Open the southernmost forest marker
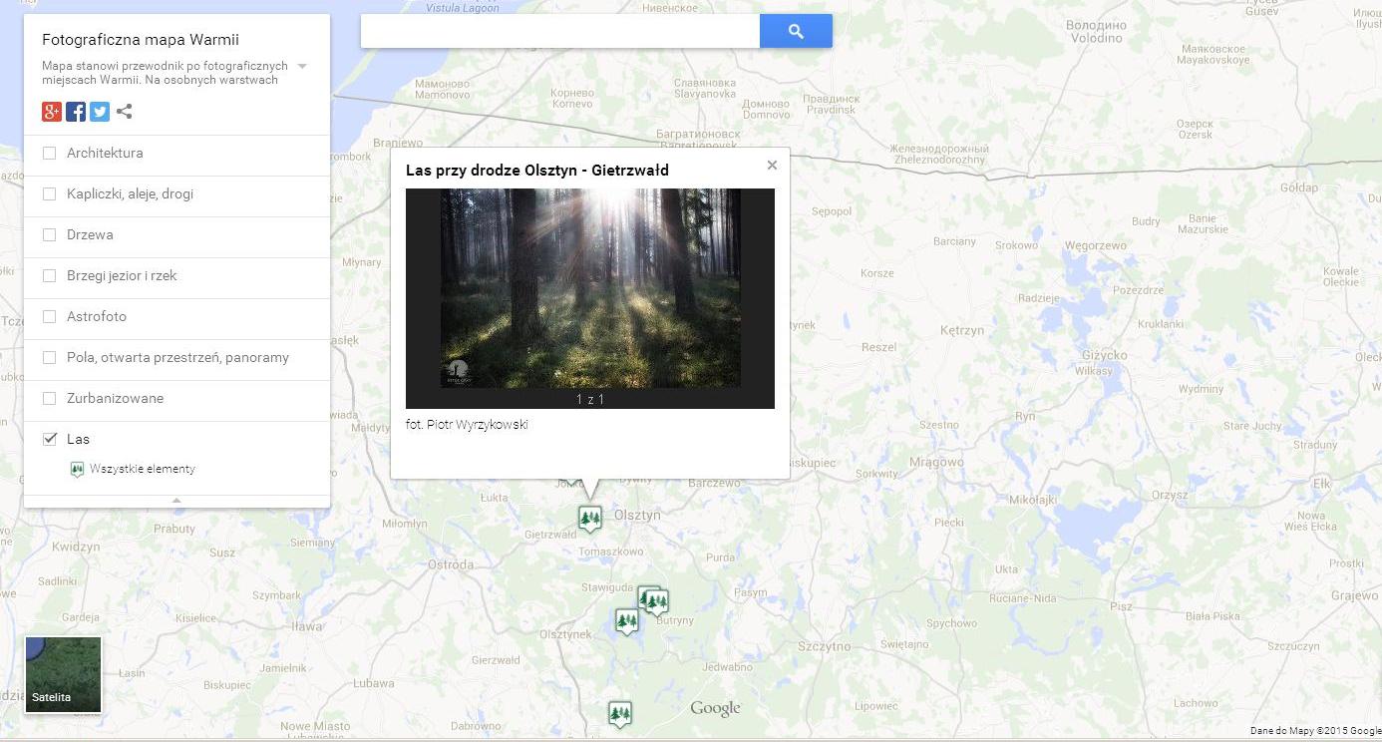The width and height of the screenshot is (1382, 742). click(x=620, y=713)
